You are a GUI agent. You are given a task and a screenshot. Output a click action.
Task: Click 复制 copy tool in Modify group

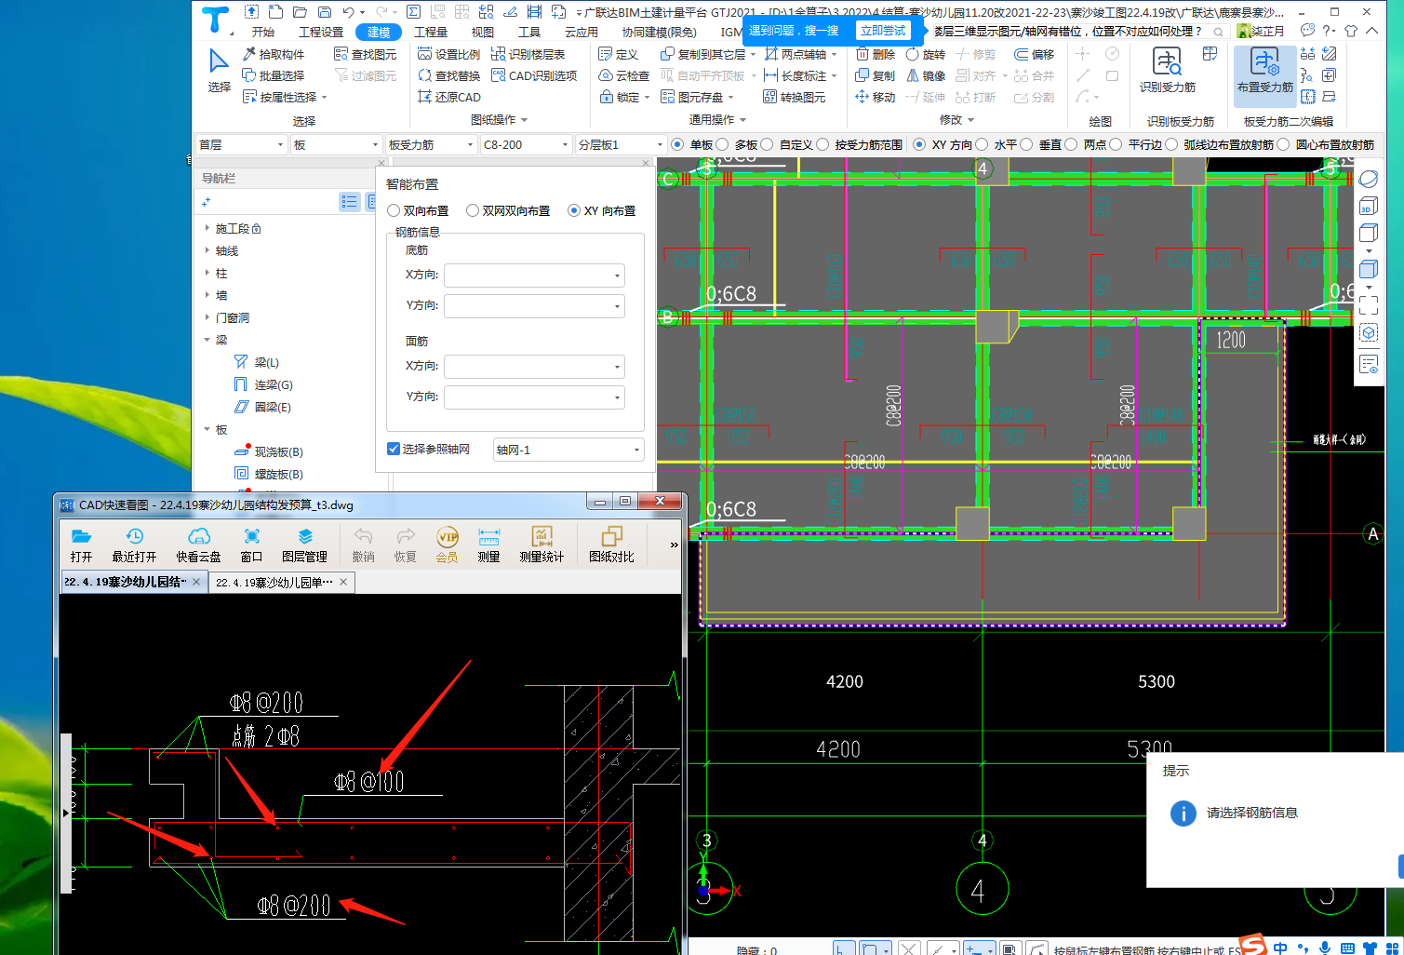point(875,75)
